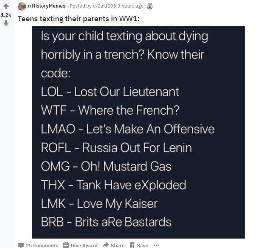This screenshot has width=256, height=248.
Task: Open the dark texting code meme image
Action: pos(138,132)
